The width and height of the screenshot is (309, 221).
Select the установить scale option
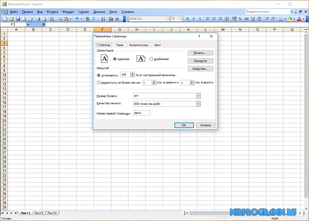click(99, 75)
